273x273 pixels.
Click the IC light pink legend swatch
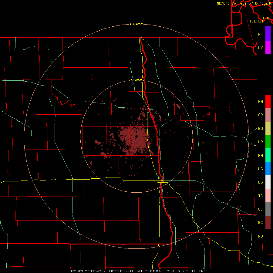[268, 196]
